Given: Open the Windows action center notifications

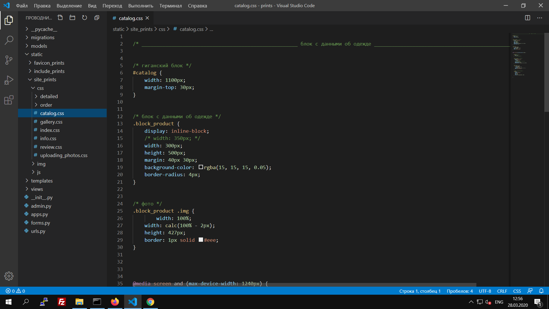Looking at the screenshot, I should pyautogui.click(x=538, y=302).
